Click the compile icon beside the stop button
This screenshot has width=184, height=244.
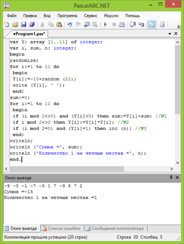122,24
